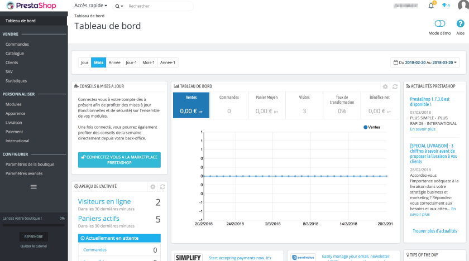This screenshot has height=261, width=469.
Task: Collapse sidebar with the hamburger icon
Action: (33, 186)
